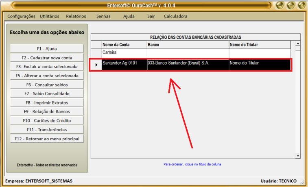Click F8 - Imprimir Extratos

click(47, 102)
